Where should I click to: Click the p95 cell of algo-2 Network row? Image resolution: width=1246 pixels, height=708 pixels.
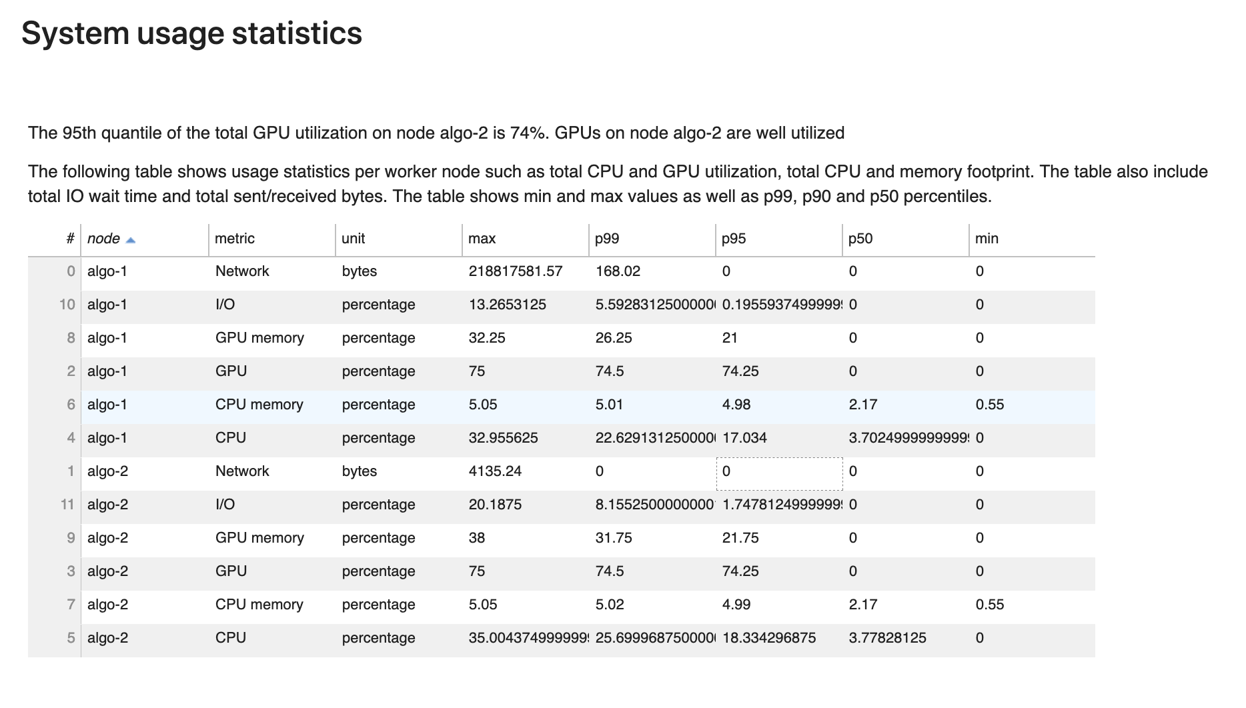pyautogui.click(x=778, y=471)
